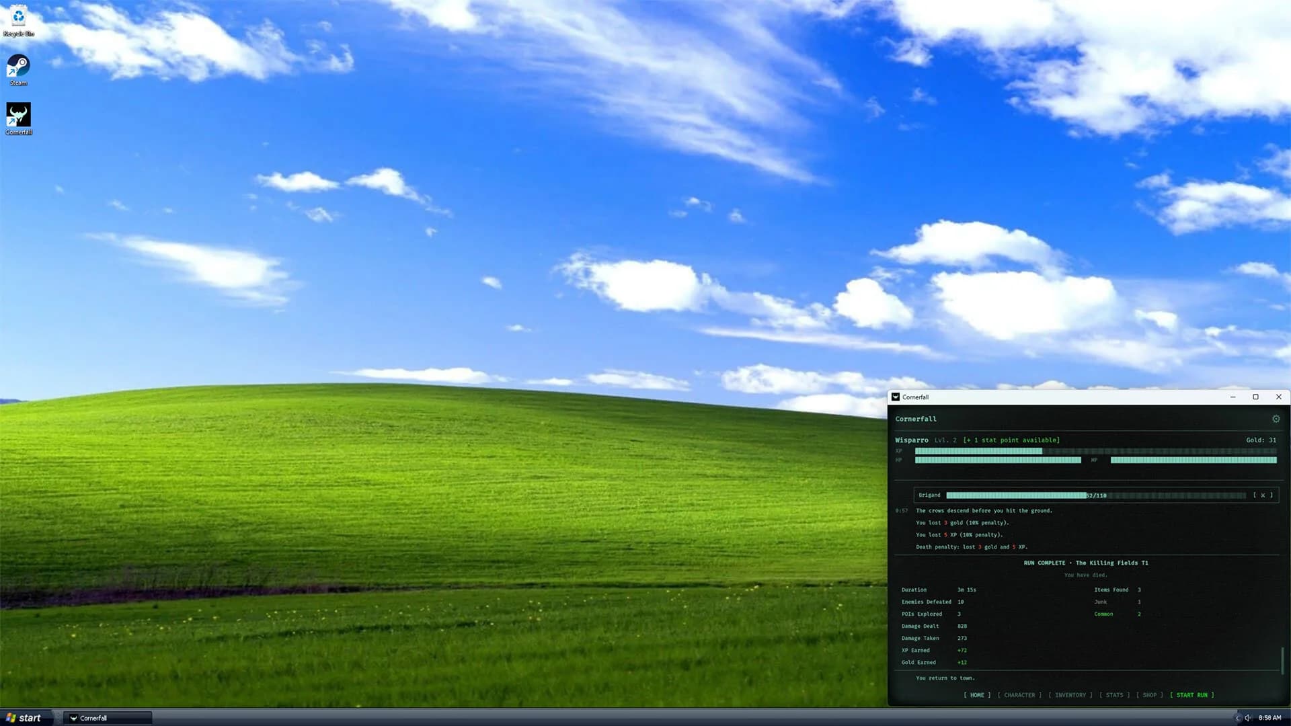The width and height of the screenshot is (1291, 726).
Task: Click the "Damage Dealt" stat row
Action: click(935, 627)
